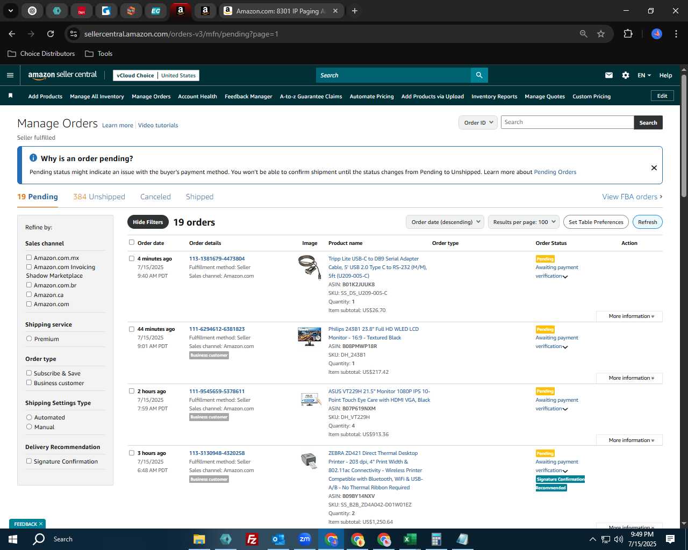The image size is (688, 550).
Task: Check the Amazon.ca sales channel filter
Action: click(x=29, y=294)
